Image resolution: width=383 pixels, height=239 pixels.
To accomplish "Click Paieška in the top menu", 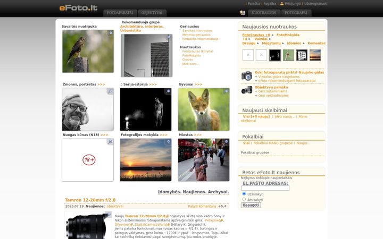I will pyautogui.click(x=254, y=4).
